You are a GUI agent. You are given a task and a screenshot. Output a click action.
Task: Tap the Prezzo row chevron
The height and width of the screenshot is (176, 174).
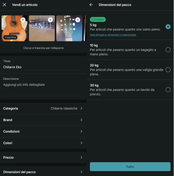point(81,157)
